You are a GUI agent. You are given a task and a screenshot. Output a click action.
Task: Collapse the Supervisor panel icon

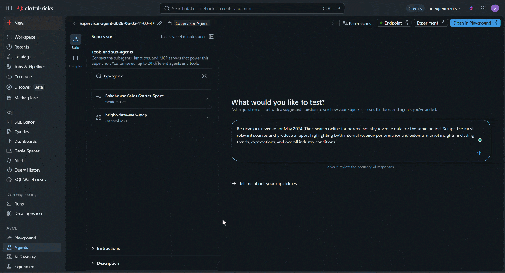click(x=211, y=37)
